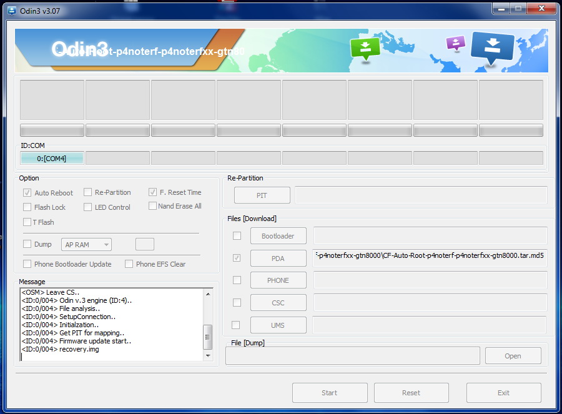562x414 pixels.
Task: Open the AP RAM dropdown
Action: 87,245
